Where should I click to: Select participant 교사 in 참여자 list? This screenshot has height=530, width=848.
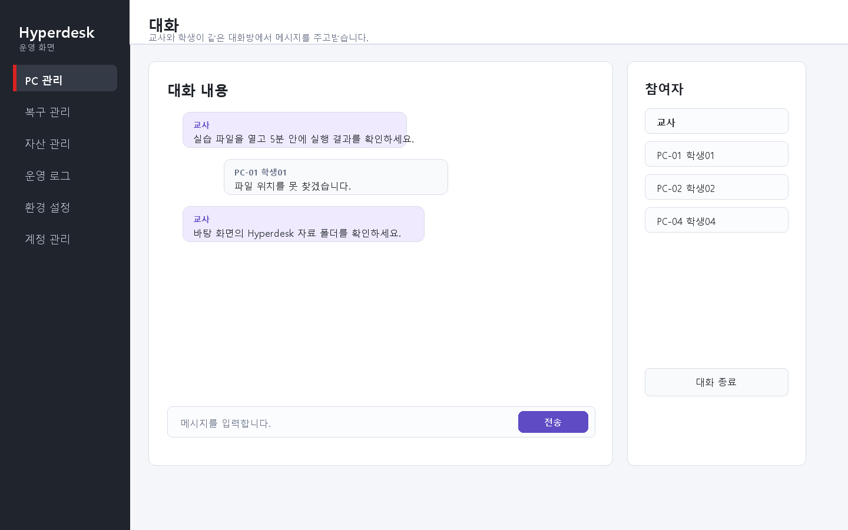716,121
